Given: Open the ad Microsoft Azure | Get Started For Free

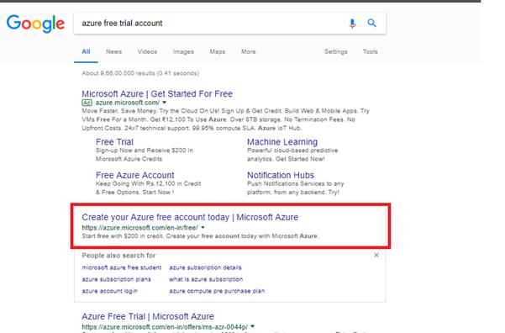Looking at the screenshot, I should 157,94.
